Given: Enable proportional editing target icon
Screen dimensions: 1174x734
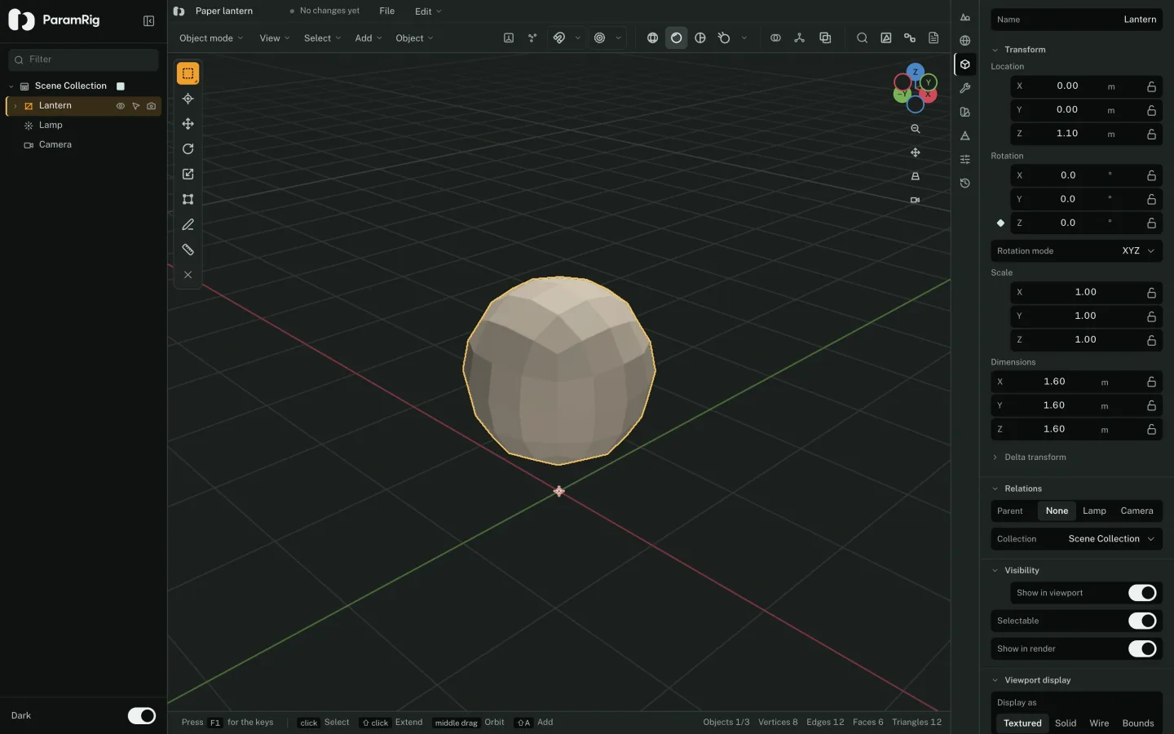Looking at the screenshot, I should [x=600, y=38].
